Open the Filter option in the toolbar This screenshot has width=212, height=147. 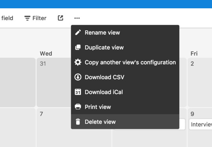[35, 18]
